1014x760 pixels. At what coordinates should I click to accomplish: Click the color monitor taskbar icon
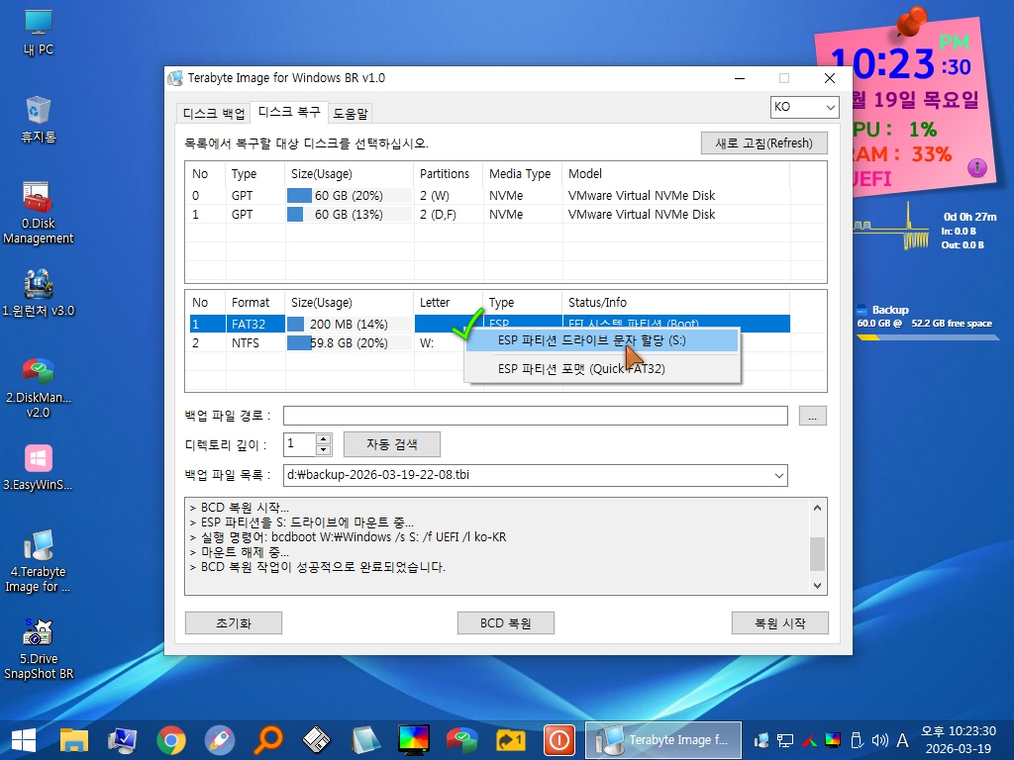(x=414, y=740)
